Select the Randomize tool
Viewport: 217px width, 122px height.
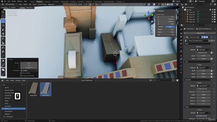tap(3, 74)
